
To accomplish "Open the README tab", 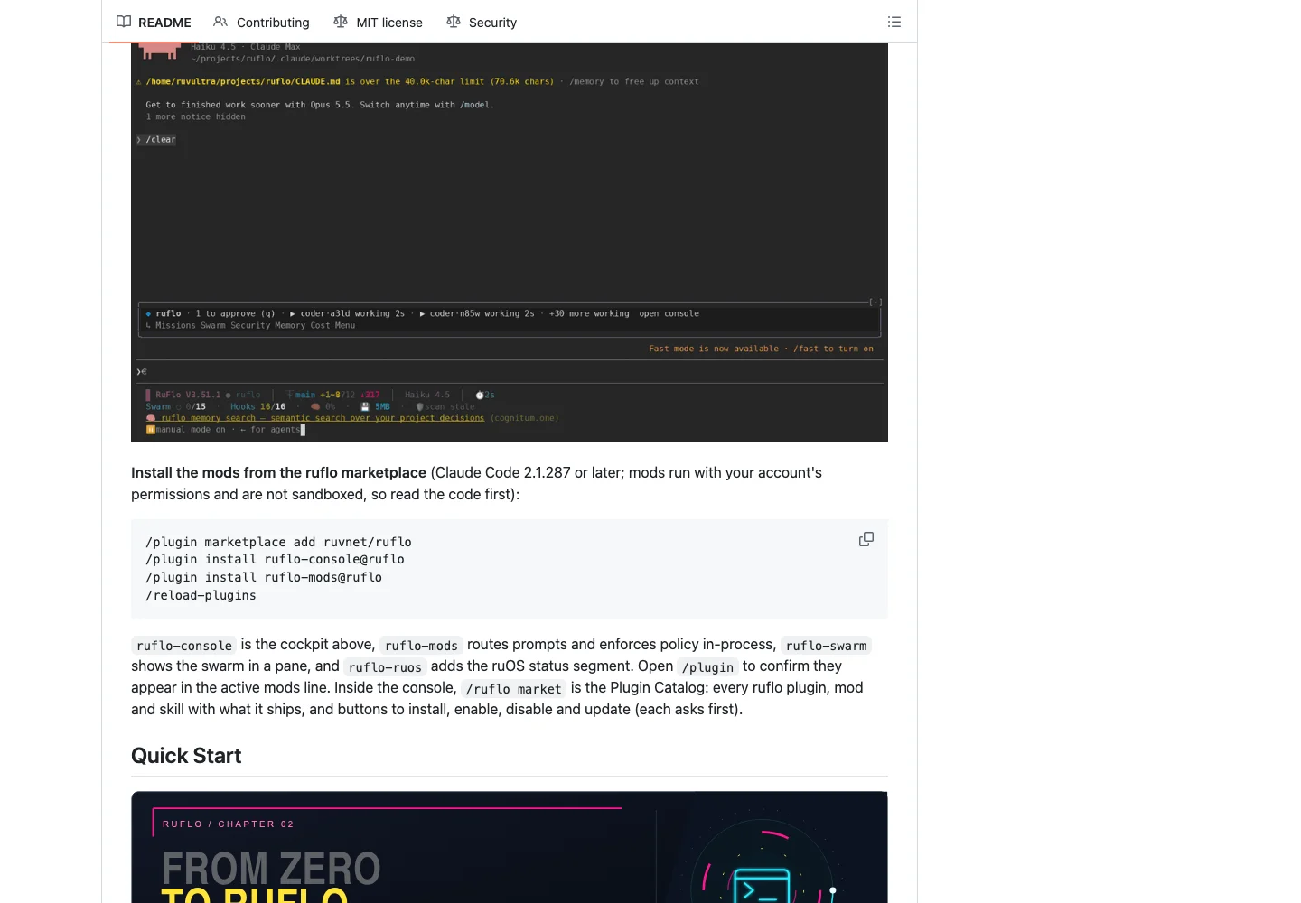I will click(154, 22).
